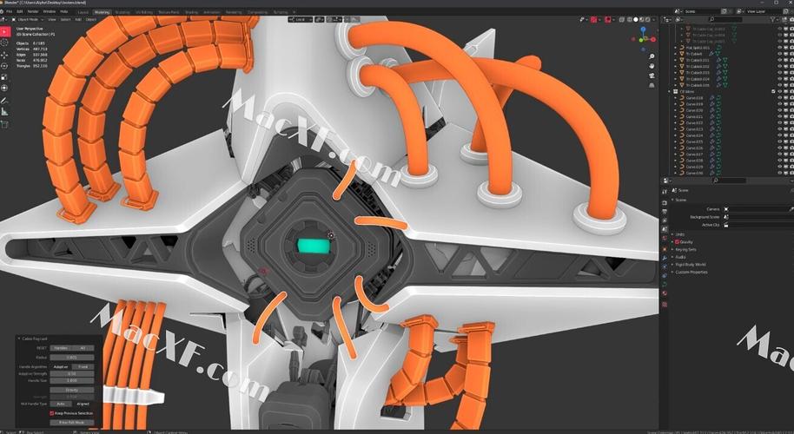Switch to wireframe viewport shading
794x434 pixels.
click(630, 19)
